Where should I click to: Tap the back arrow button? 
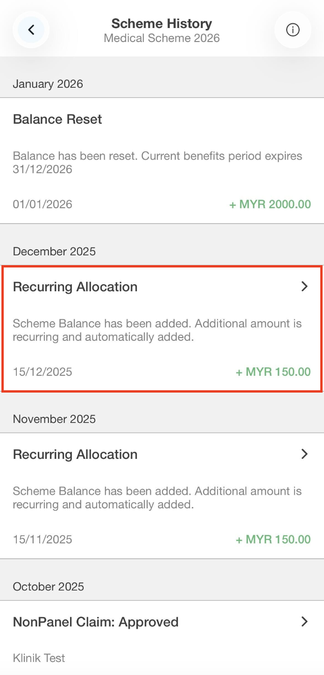coord(31,30)
